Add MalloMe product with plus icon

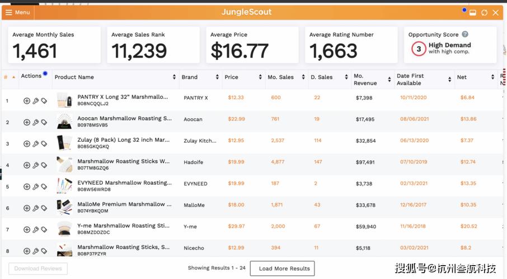pos(27,208)
